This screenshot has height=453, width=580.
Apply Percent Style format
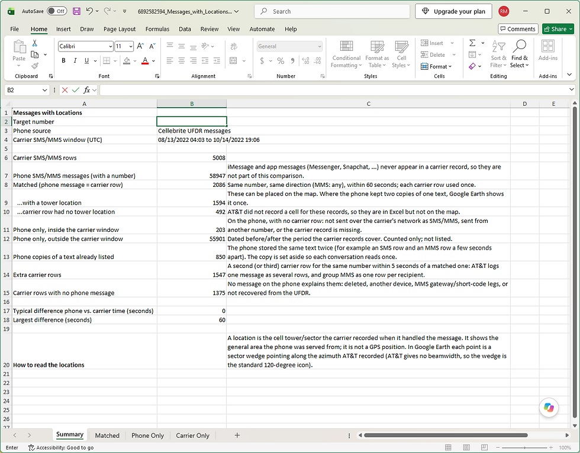point(281,60)
